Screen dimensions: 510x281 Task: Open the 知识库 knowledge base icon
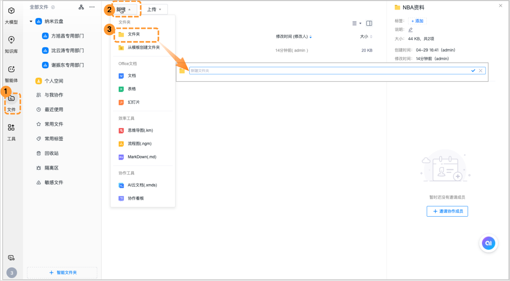[x=11, y=44]
